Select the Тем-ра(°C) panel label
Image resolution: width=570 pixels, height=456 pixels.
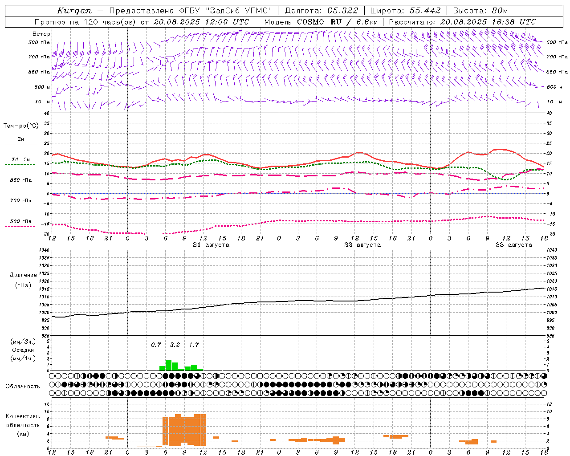pos(21,126)
